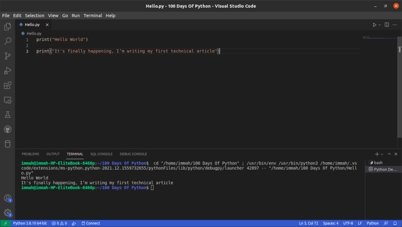402x227 pixels.
Task: Open the Selection menu
Action: tap(35, 15)
